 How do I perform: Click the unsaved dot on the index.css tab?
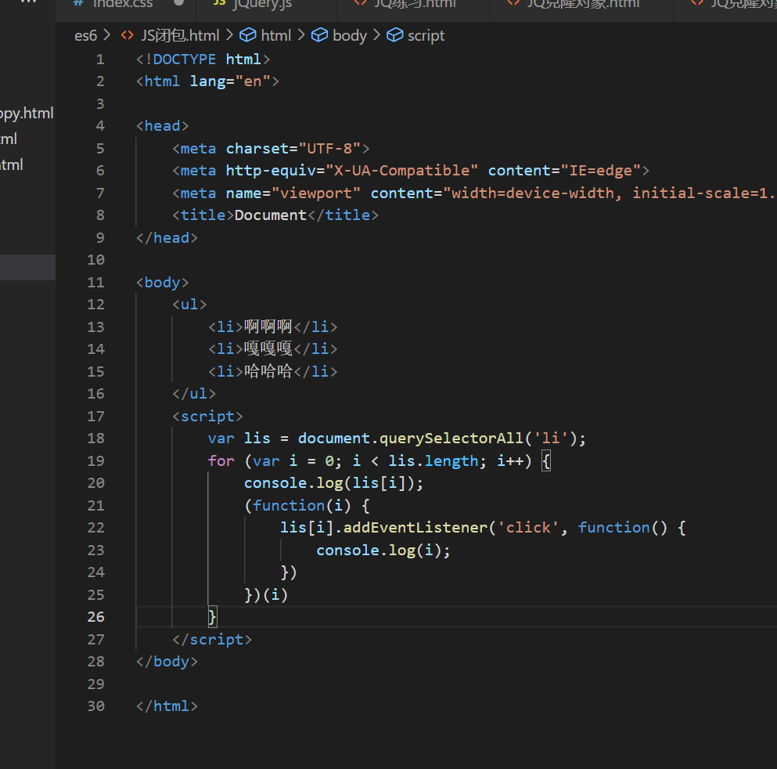179,3
